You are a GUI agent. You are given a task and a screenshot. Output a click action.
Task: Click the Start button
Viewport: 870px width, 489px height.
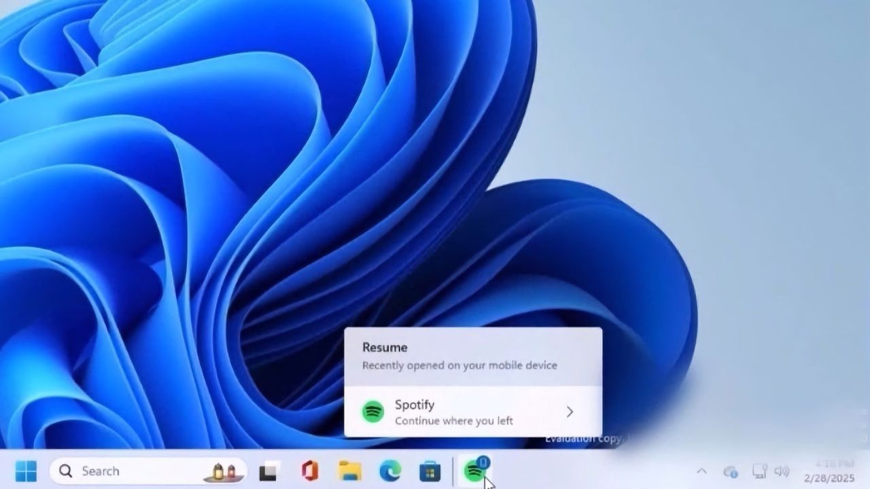[x=27, y=471]
